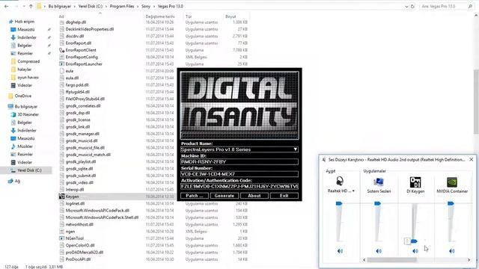Image resolution: width=479 pixels, height=269 pixels.
Task: Open the halaylar folder in quick access
Action: click(x=24, y=69)
